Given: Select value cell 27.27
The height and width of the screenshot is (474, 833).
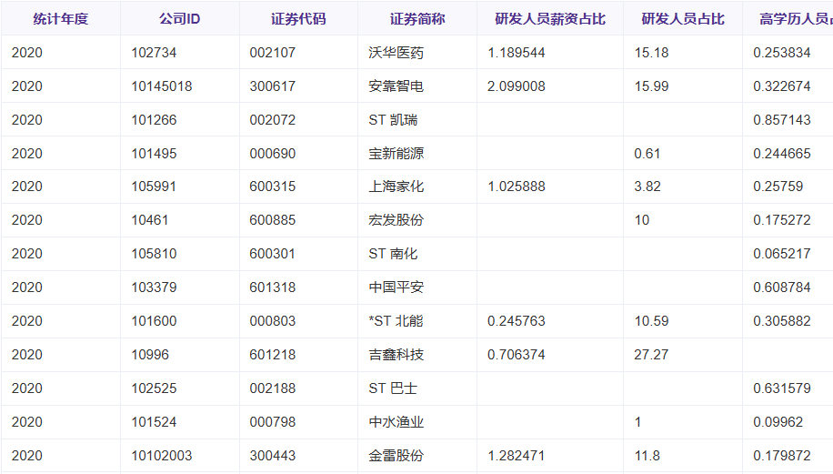Looking at the screenshot, I should click(x=683, y=355).
